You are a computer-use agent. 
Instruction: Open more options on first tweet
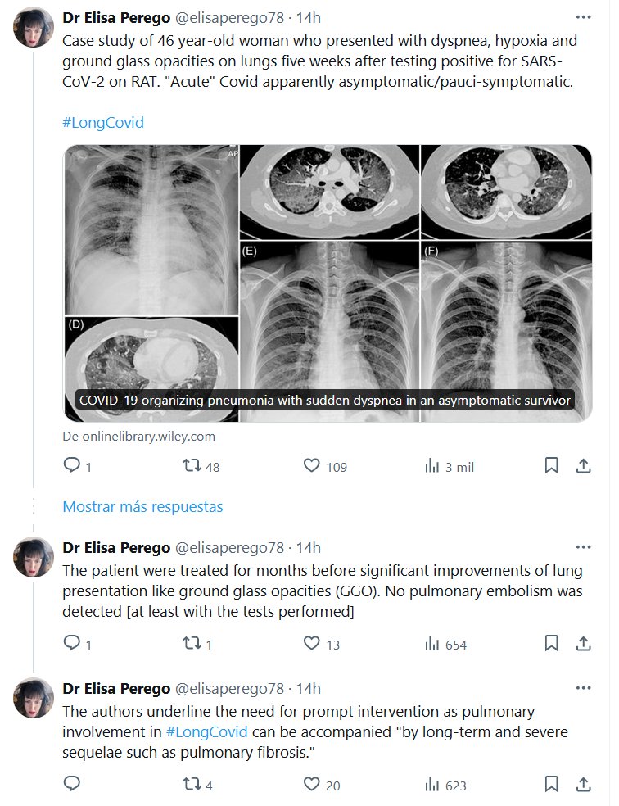[x=583, y=17]
